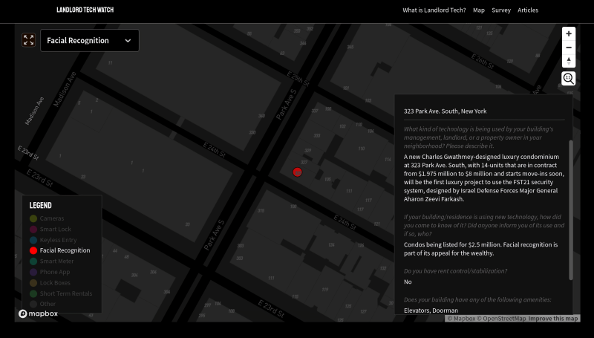This screenshot has height=338, width=594.
Task: Zoom in with the plus button
Action: (x=569, y=33)
